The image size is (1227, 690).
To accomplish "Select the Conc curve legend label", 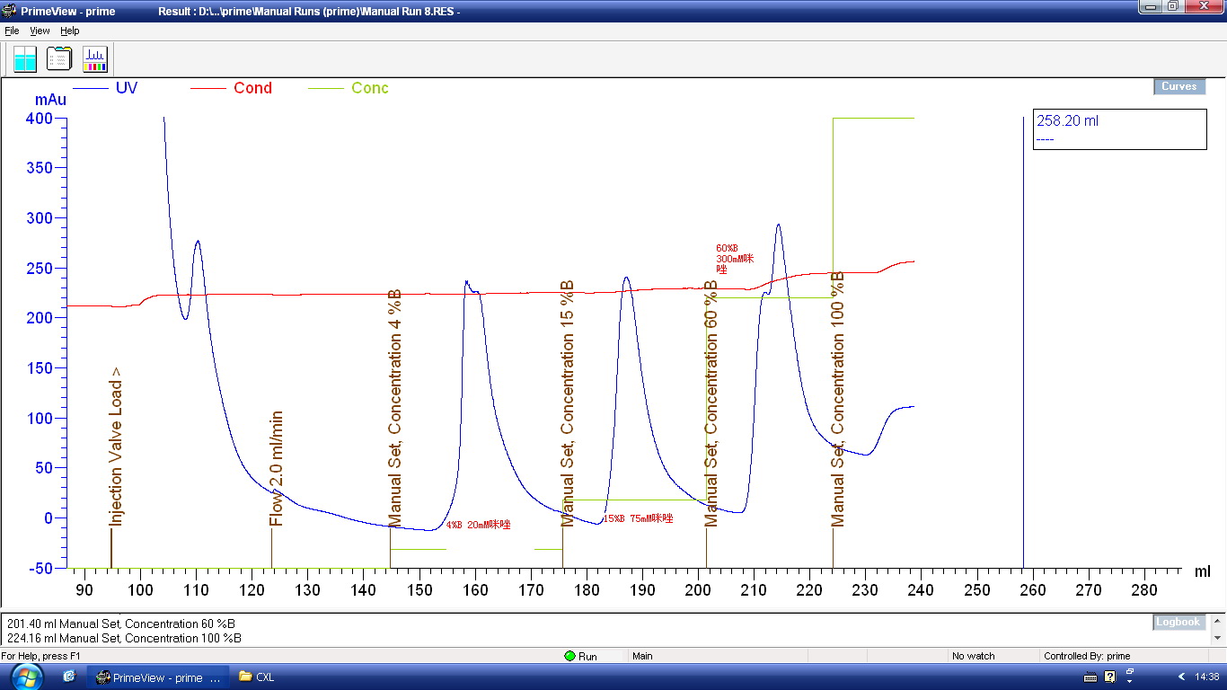I will [x=370, y=88].
